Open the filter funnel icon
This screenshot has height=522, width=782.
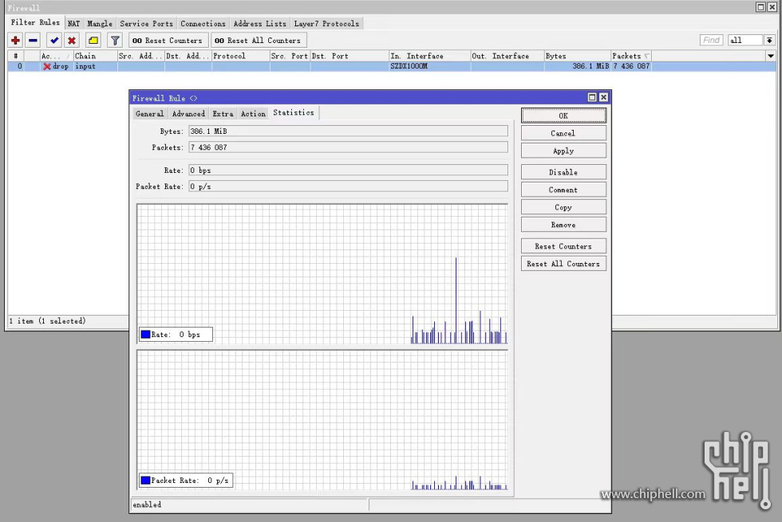point(115,41)
